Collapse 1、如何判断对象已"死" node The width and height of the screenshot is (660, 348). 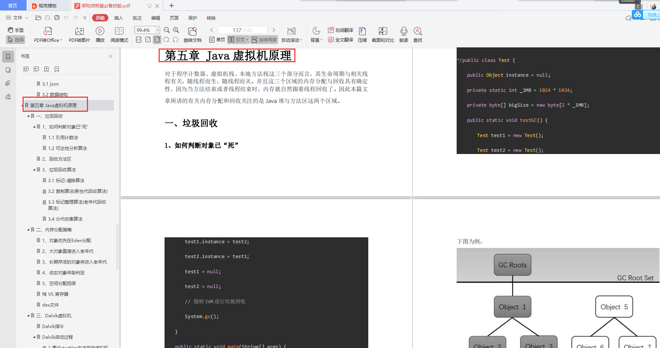[34, 127]
